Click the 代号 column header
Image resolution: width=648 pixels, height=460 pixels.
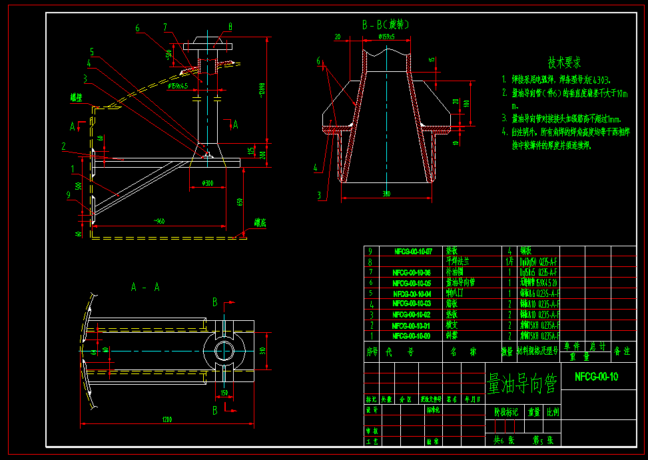[x=399, y=352]
